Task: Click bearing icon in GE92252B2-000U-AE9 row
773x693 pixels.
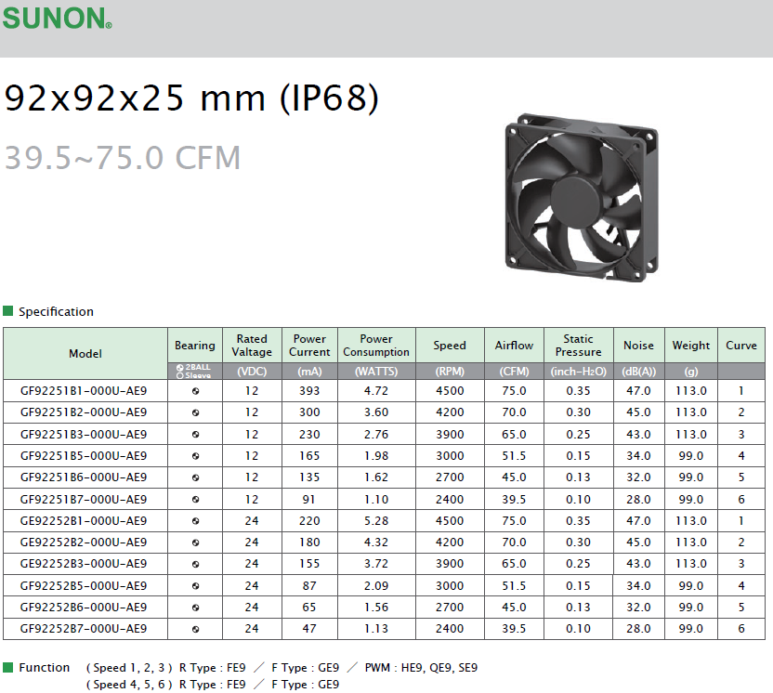Action: click(195, 543)
